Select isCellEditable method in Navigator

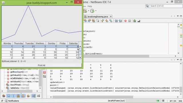pyautogui.click(x=23, y=78)
